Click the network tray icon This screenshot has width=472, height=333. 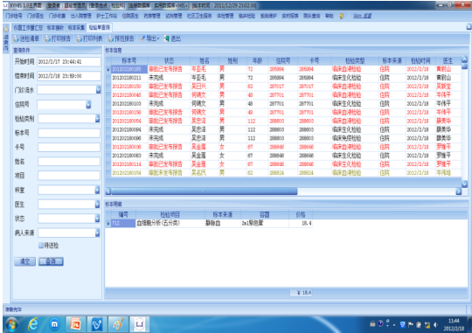427,324
